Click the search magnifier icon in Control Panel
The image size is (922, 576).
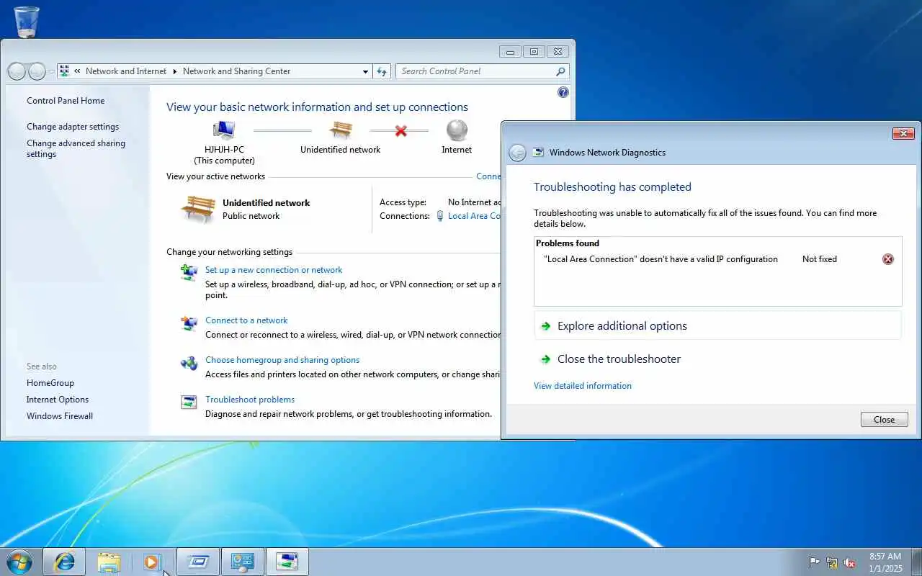tap(560, 71)
